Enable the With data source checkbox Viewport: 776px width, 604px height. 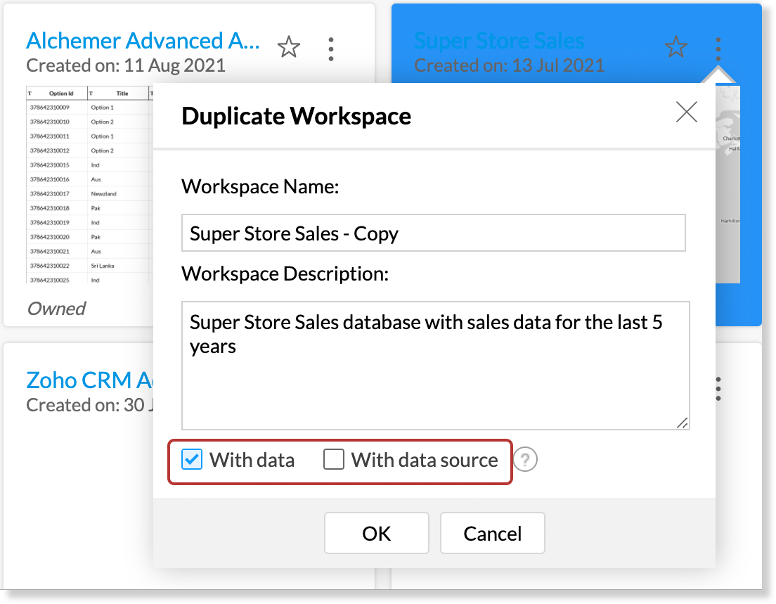[334, 459]
